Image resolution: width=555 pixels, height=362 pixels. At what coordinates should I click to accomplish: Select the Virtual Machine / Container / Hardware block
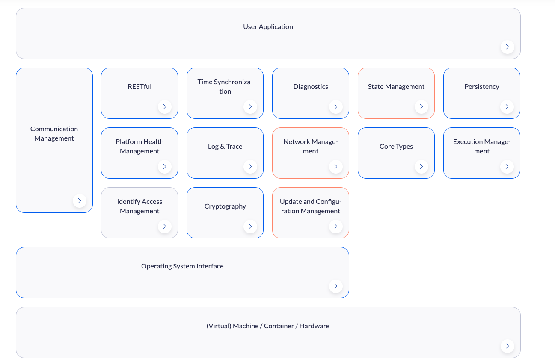268,333
